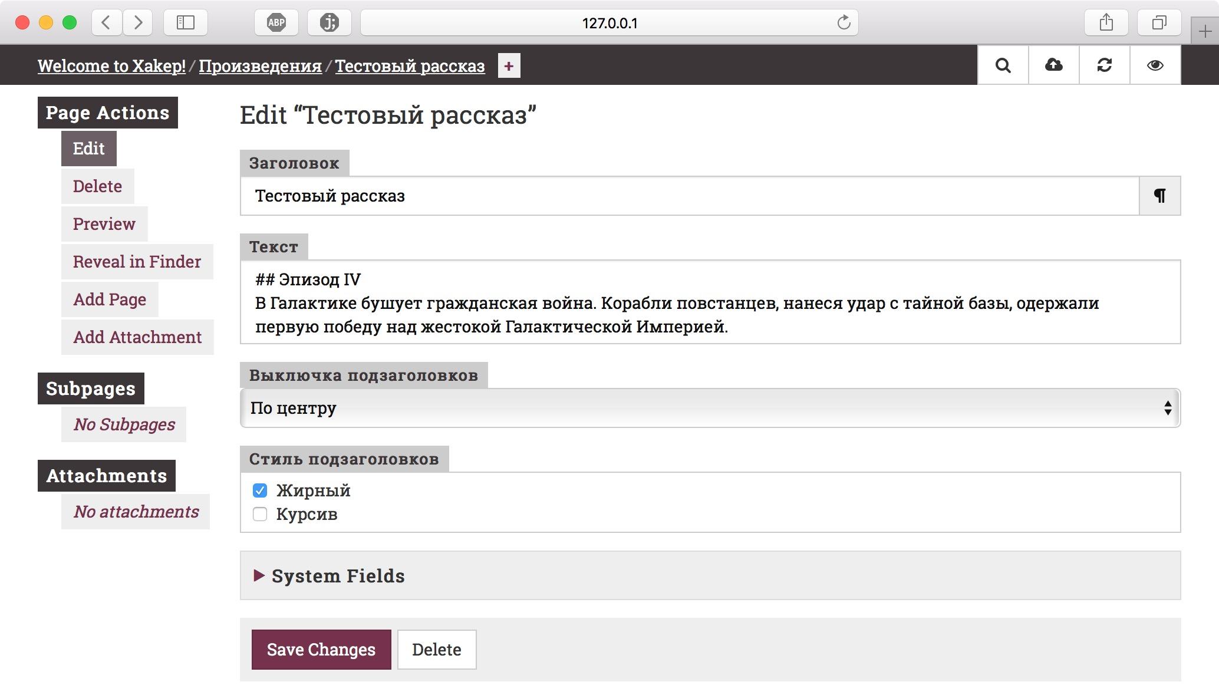This screenshot has height=685, width=1219.
Task: Click into the Текст text area
Action: pyautogui.click(x=710, y=302)
